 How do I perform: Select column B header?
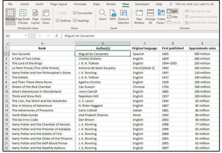[x=103, y=43]
